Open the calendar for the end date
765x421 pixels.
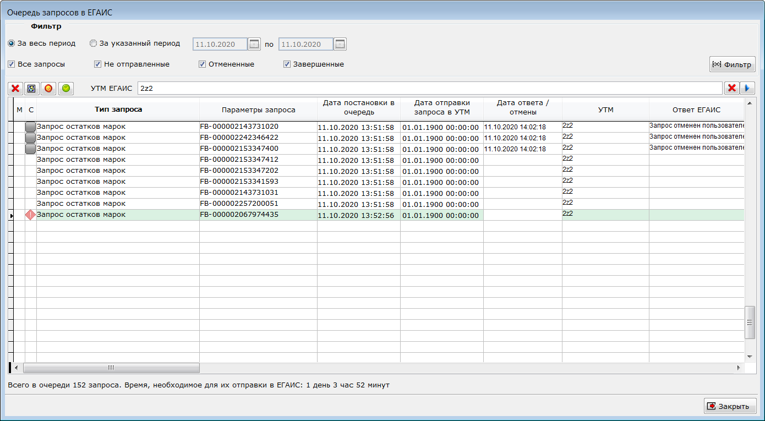(x=340, y=44)
